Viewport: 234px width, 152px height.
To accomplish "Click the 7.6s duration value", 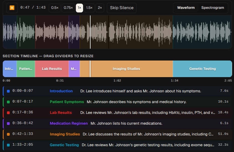I will [x=224, y=91].
